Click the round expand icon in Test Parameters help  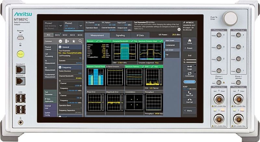pos(179,29)
